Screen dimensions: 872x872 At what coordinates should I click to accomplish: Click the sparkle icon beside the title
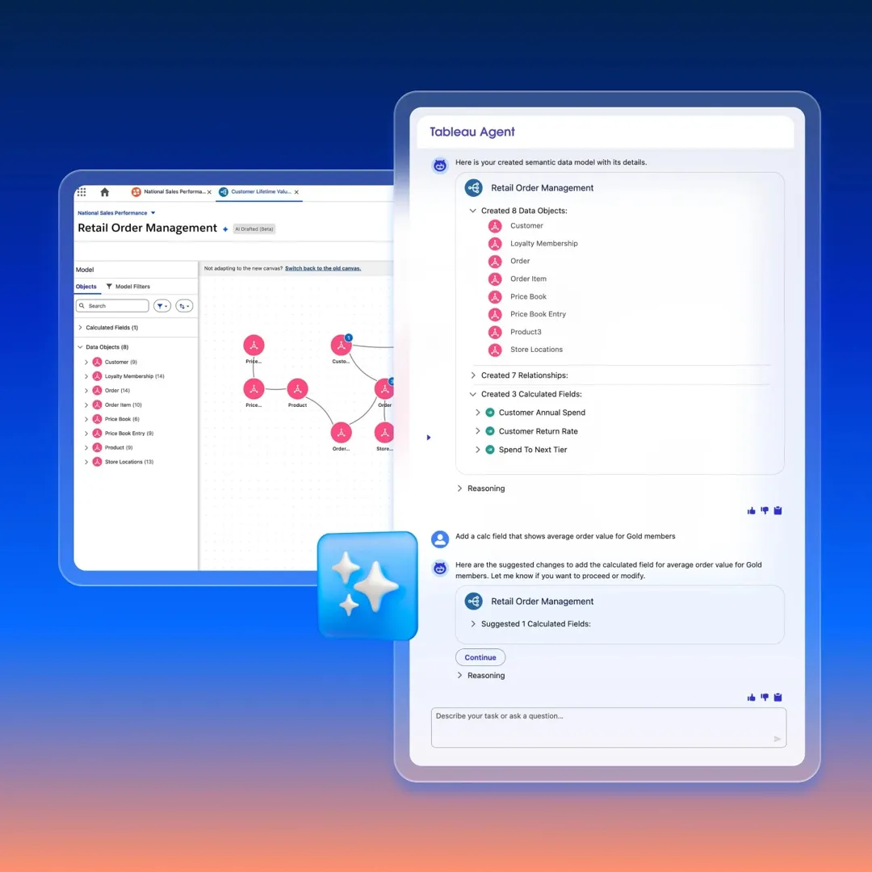pyautogui.click(x=225, y=229)
